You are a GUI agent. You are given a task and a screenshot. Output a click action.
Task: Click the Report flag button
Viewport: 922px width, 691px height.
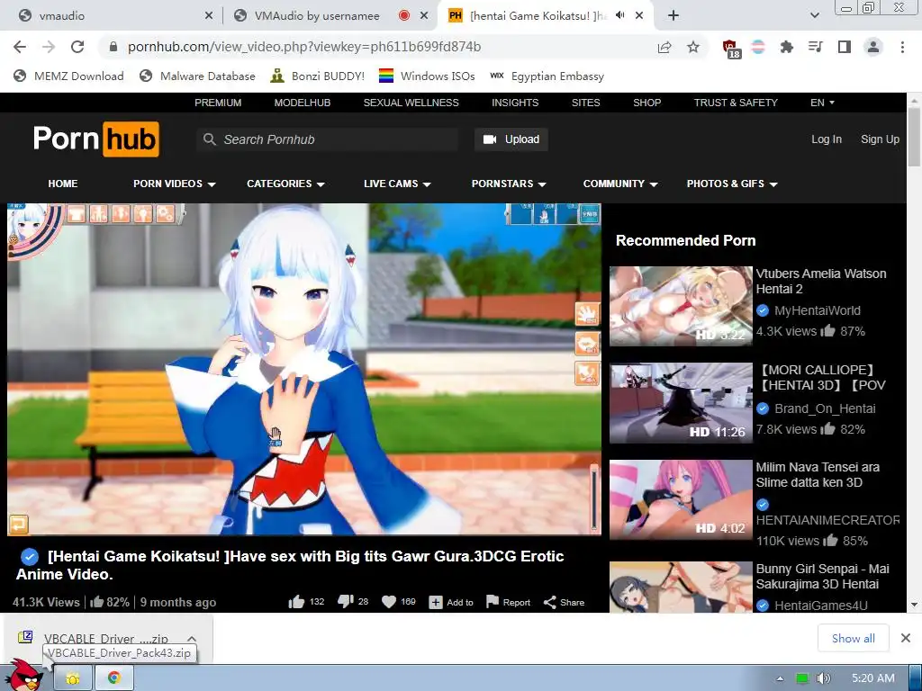point(508,602)
